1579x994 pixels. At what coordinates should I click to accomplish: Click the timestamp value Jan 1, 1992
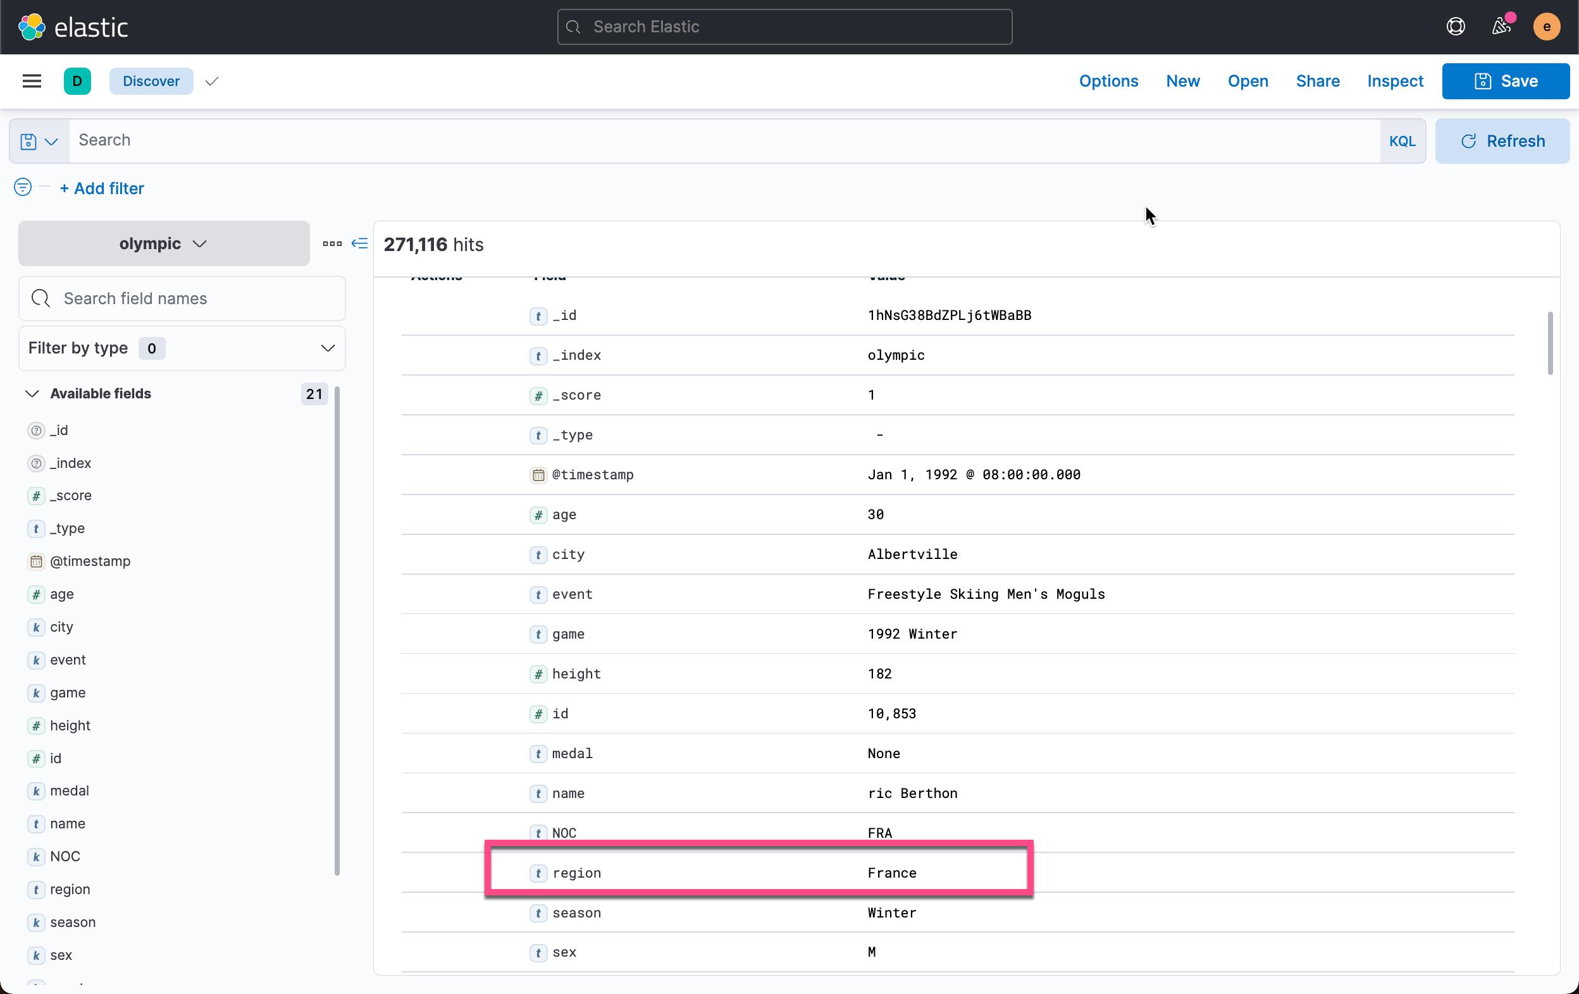[974, 475]
